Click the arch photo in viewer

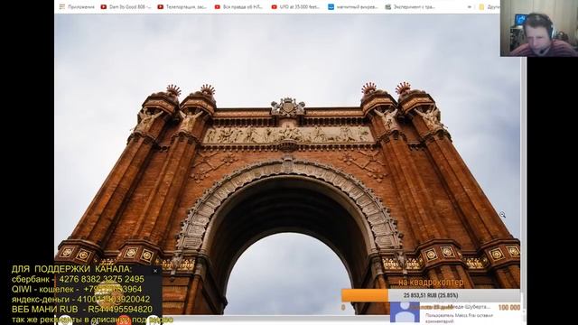[x=287, y=164]
